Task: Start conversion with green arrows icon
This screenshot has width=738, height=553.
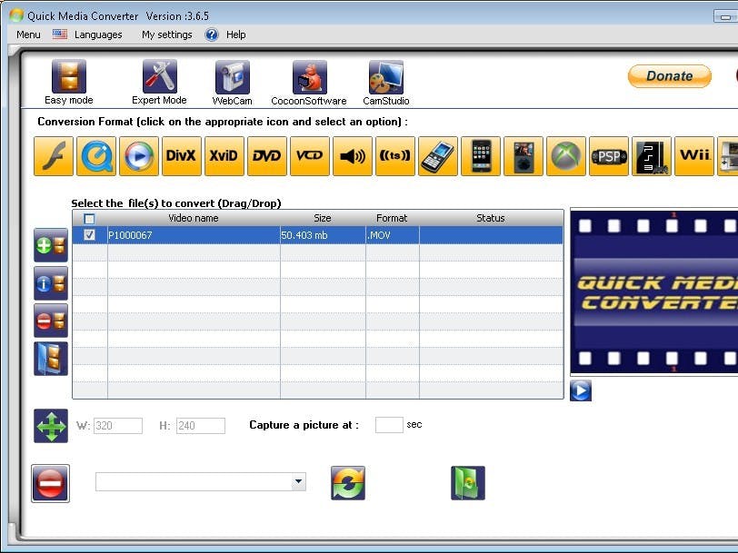Action: click(x=348, y=483)
